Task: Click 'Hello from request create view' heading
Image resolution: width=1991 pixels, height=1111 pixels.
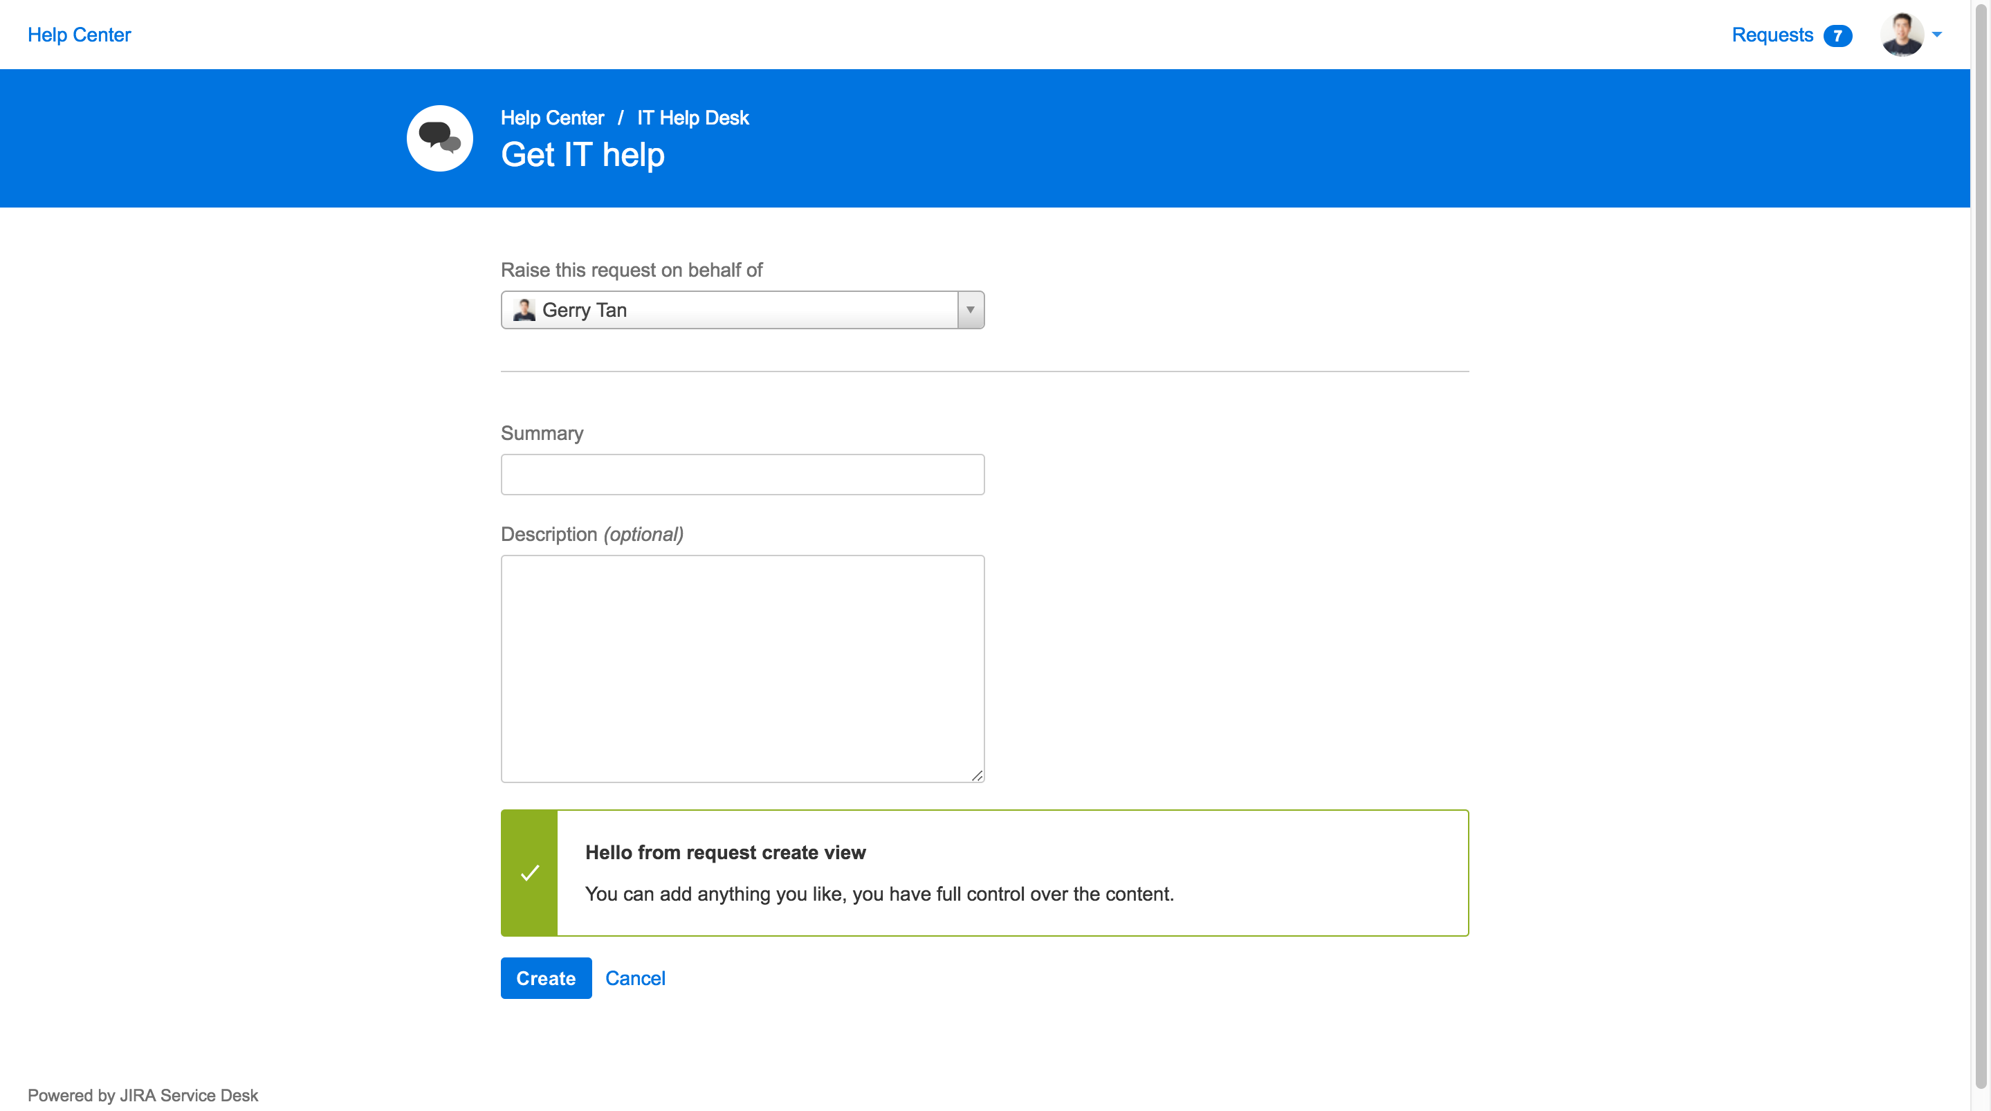Action: [725, 852]
